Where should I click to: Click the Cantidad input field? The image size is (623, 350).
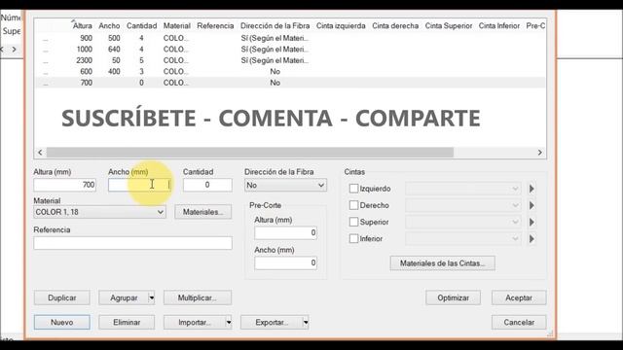[207, 185]
